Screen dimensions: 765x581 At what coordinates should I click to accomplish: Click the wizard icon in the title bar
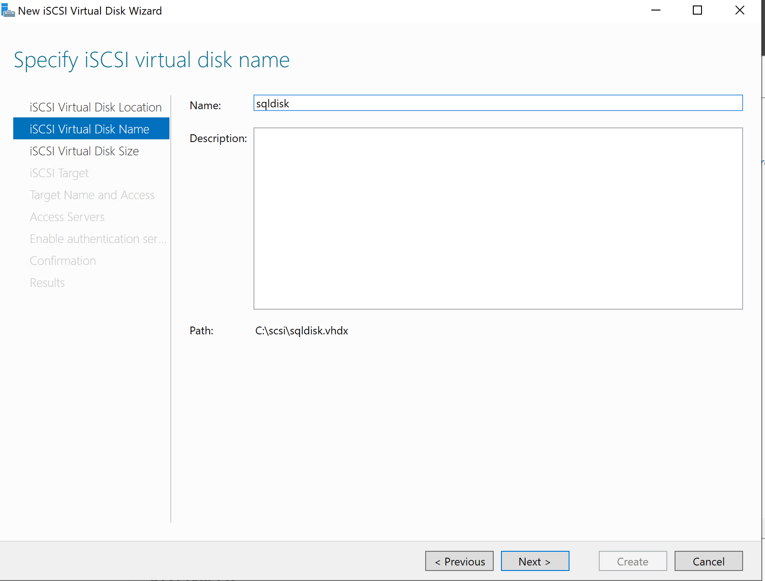tap(8, 11)
